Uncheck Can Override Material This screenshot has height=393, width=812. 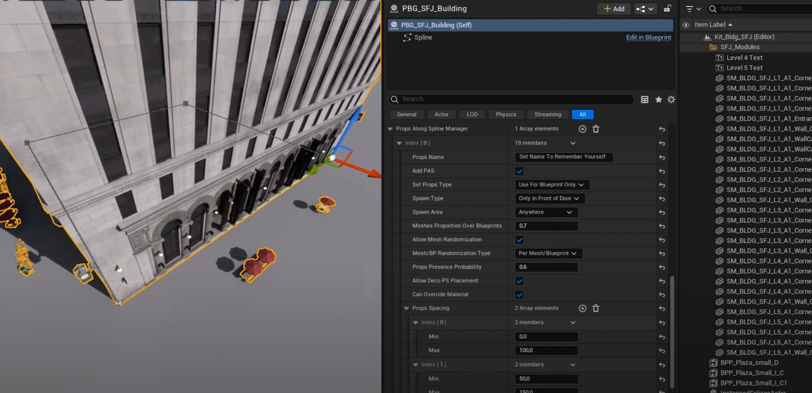point(519,294)
